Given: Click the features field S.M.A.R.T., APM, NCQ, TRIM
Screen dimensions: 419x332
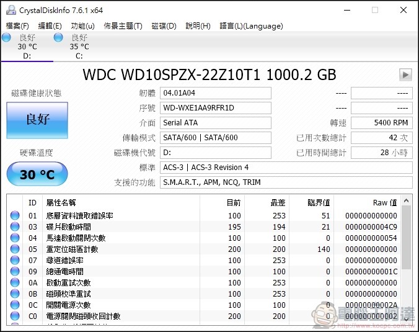Looking at the screenshot, I should 286,182.
